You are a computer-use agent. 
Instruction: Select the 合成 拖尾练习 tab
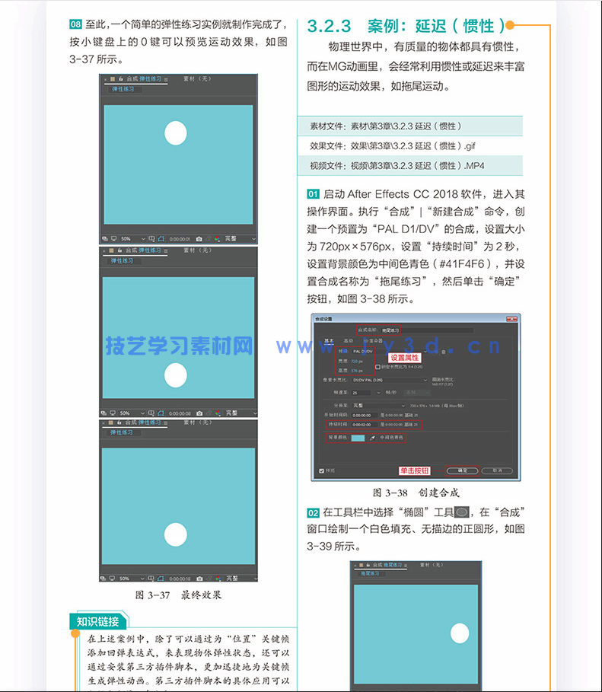387,565
